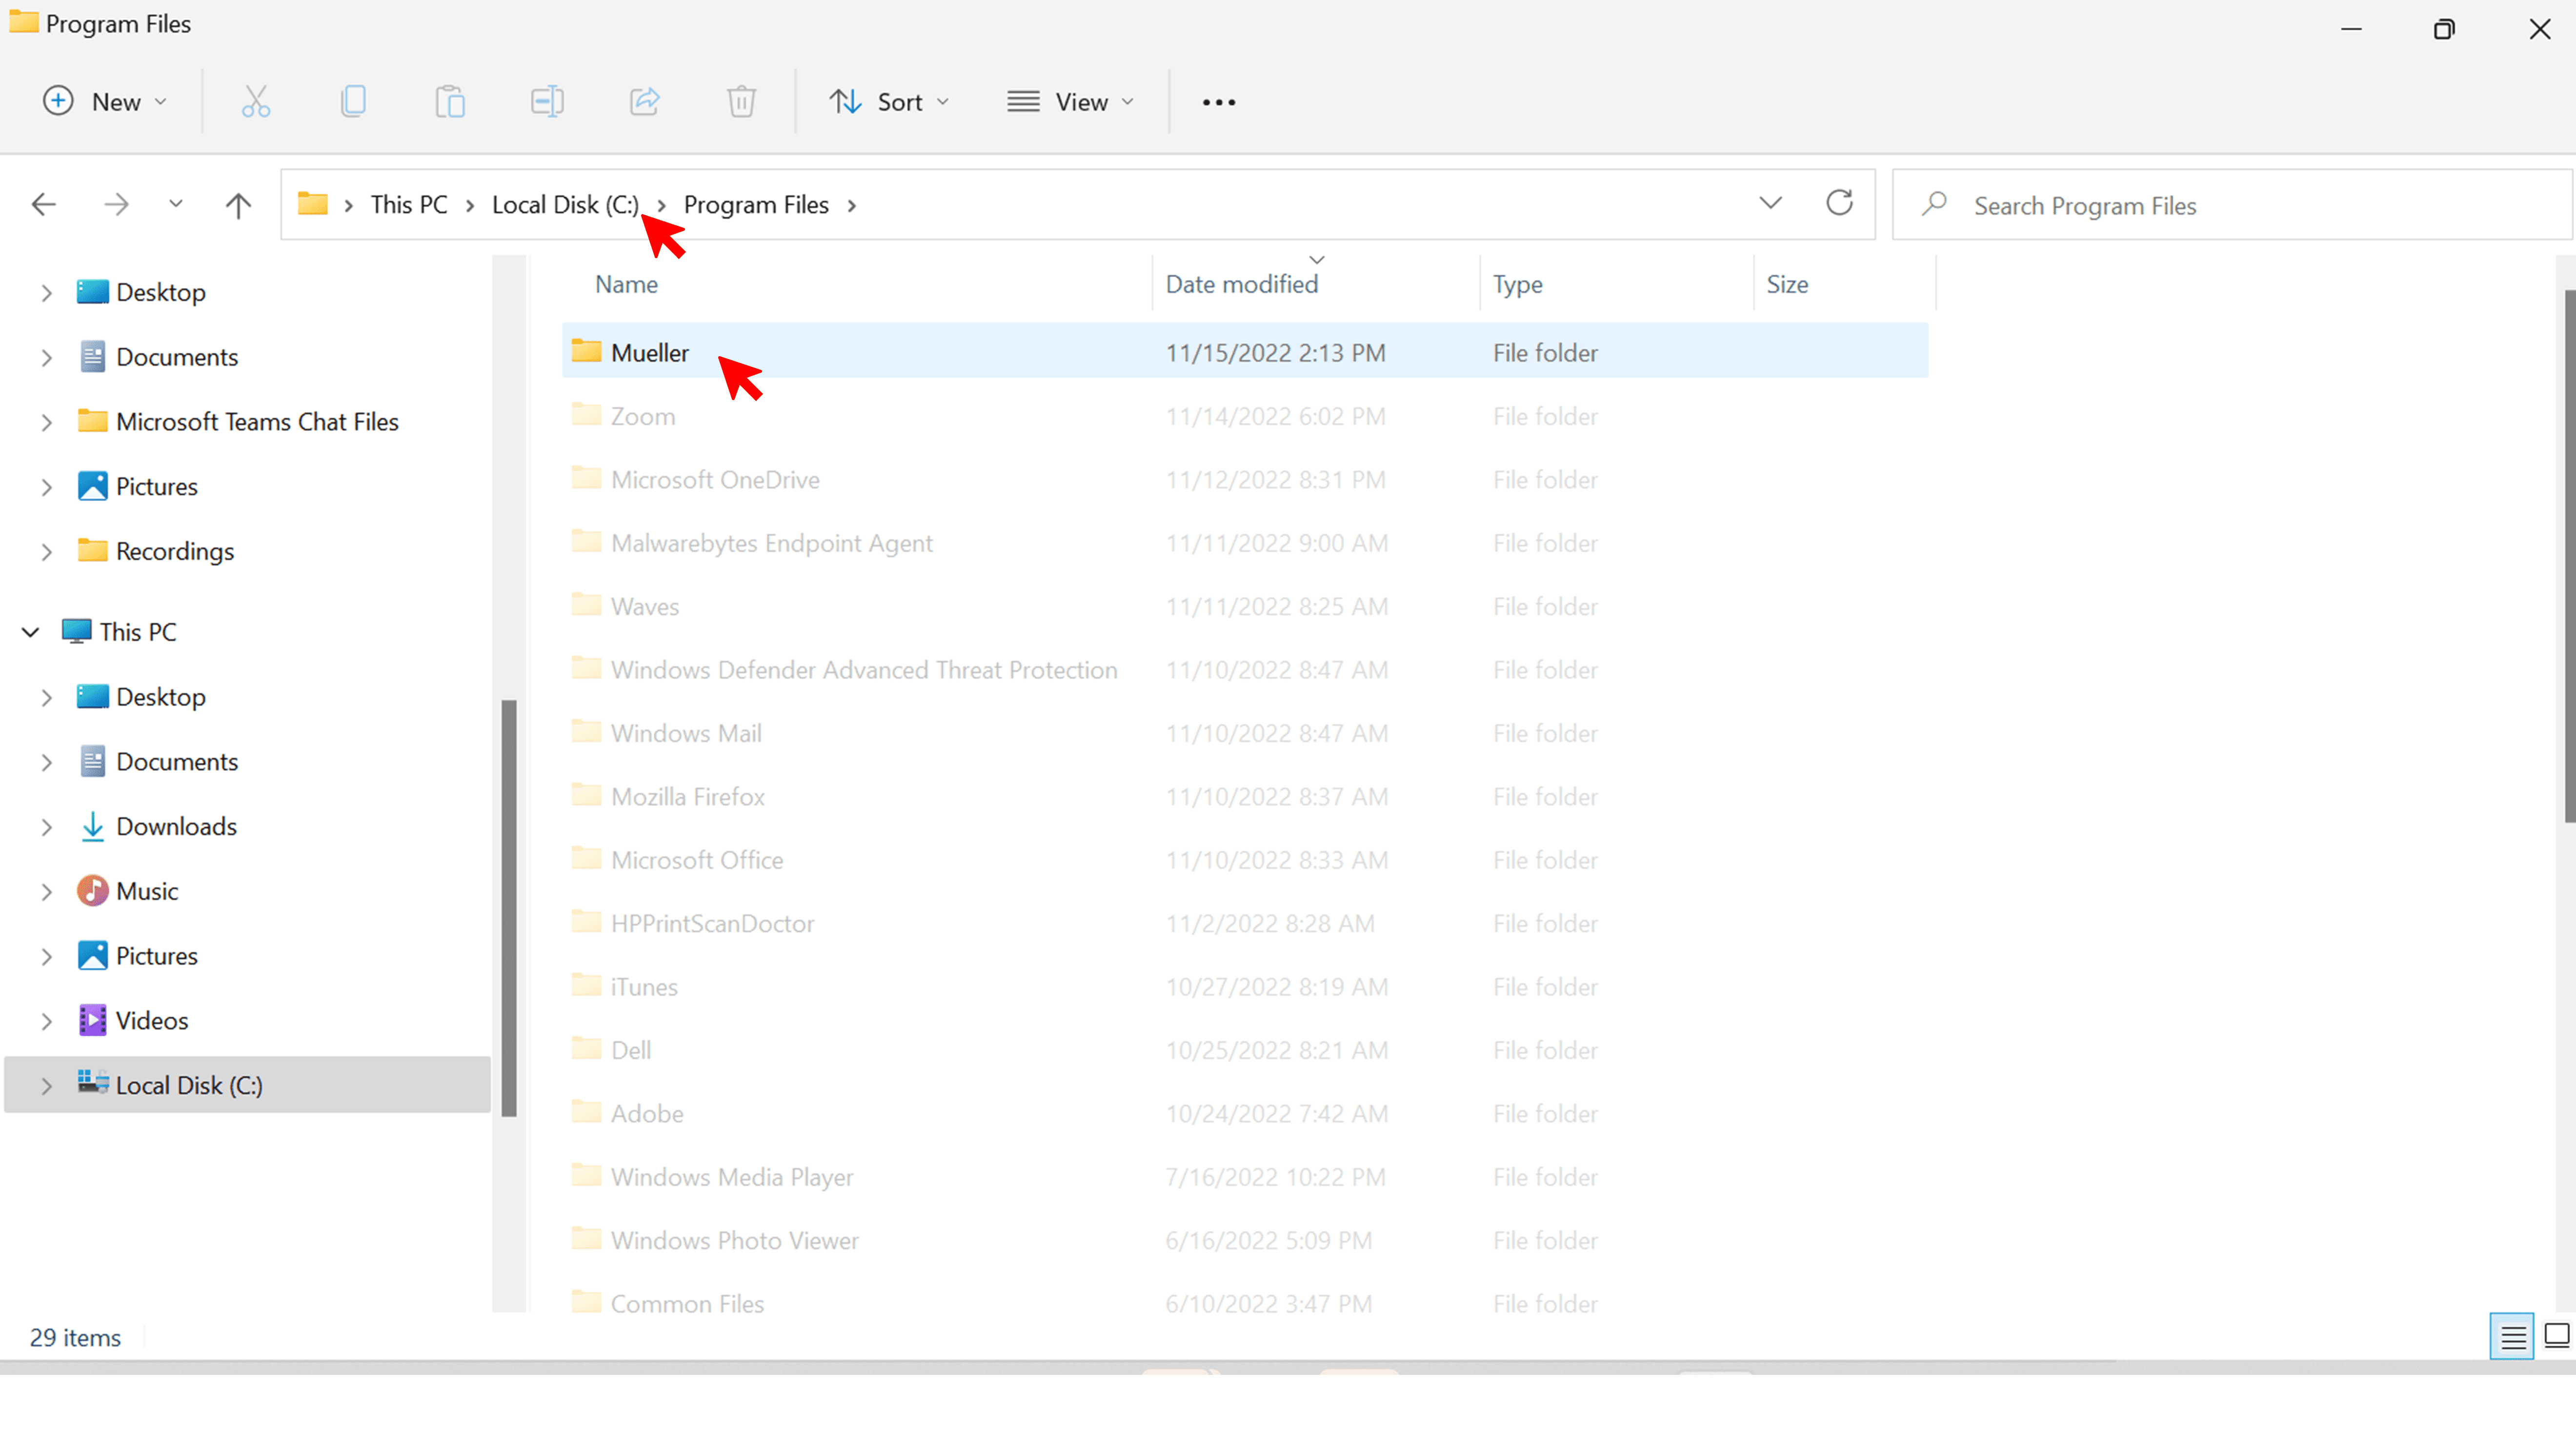Go forward using the right arrow

(116, 205)
